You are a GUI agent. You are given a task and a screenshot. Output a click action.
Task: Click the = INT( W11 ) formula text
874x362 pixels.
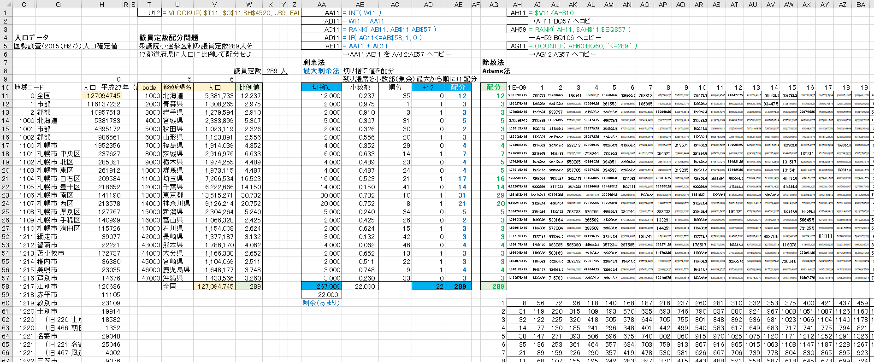pos(362,13)
